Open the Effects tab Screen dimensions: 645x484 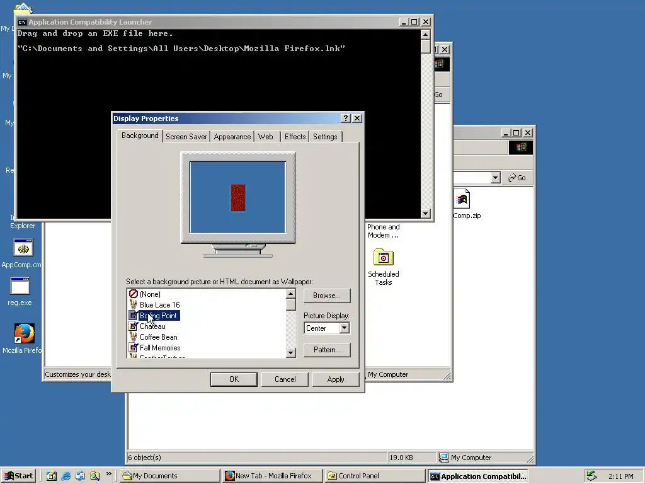[295, 137]
